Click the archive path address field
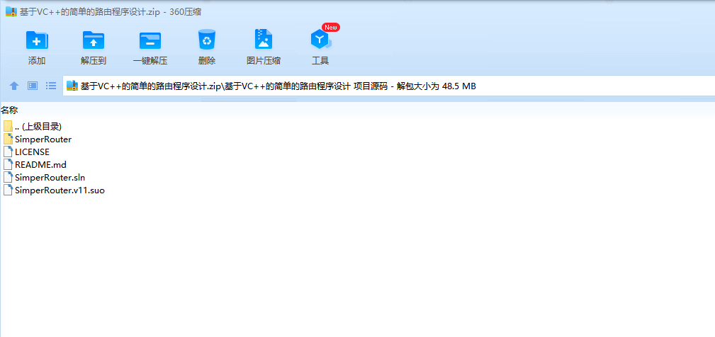 (x=388, y=86)
